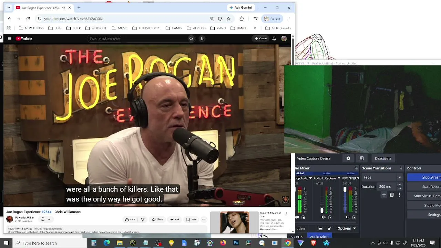
Task: Undock the Audio Mixer panel
Action: pyautogui.click(x=356, y=168)
